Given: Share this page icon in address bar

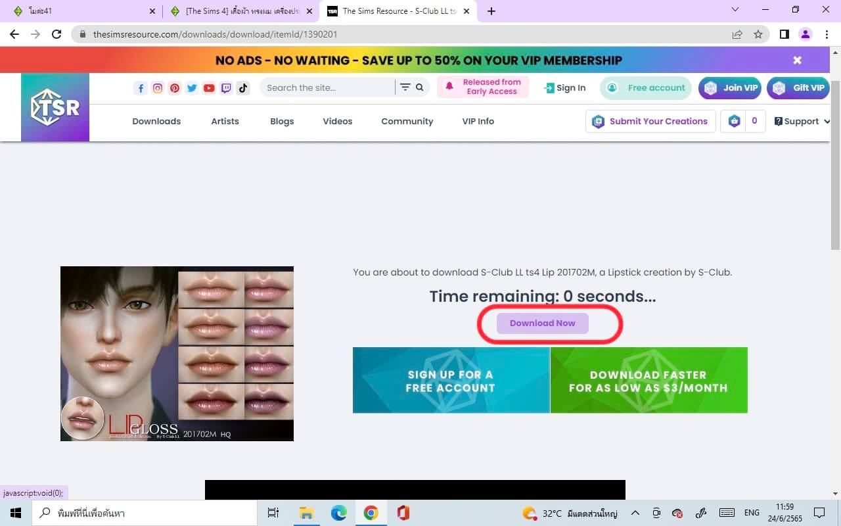Looking at the screenshot, I should point(737,34).
